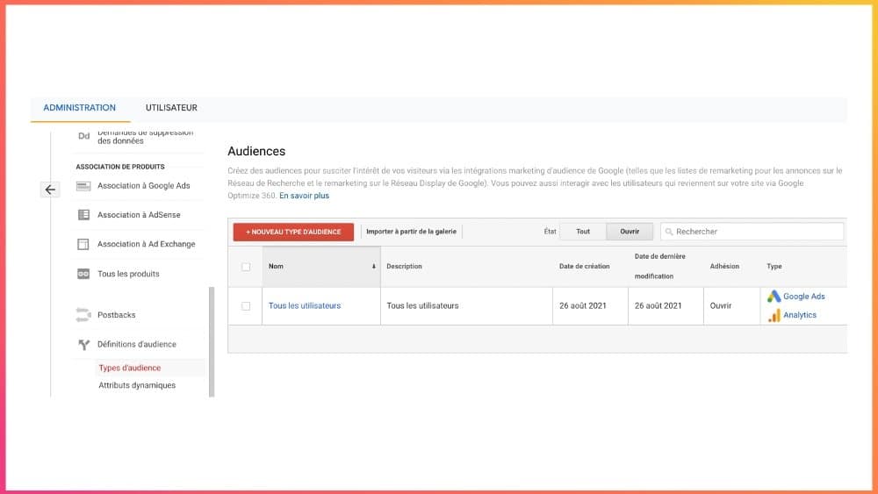Collapse Définitions d'audience section

[x=137, y=344]
